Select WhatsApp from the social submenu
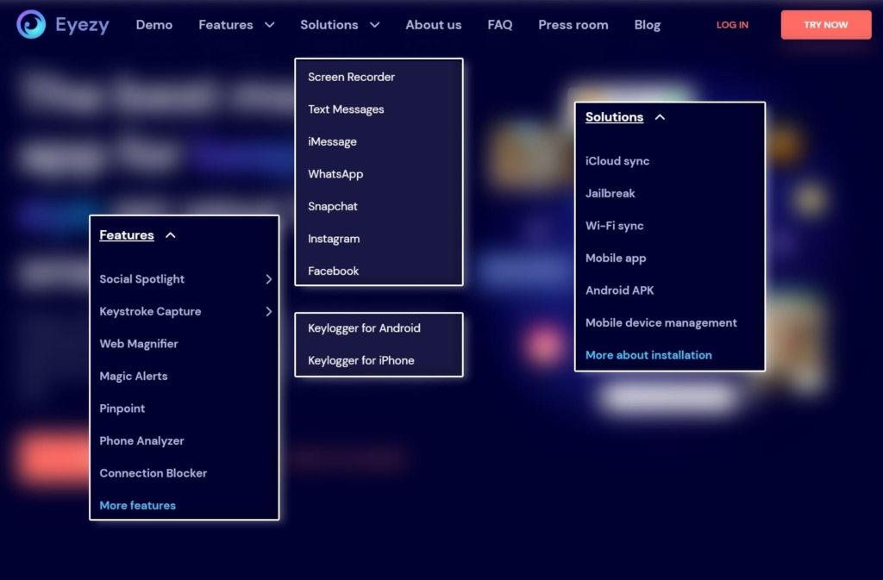The image size is (883, 580). (x=335, y=174)
